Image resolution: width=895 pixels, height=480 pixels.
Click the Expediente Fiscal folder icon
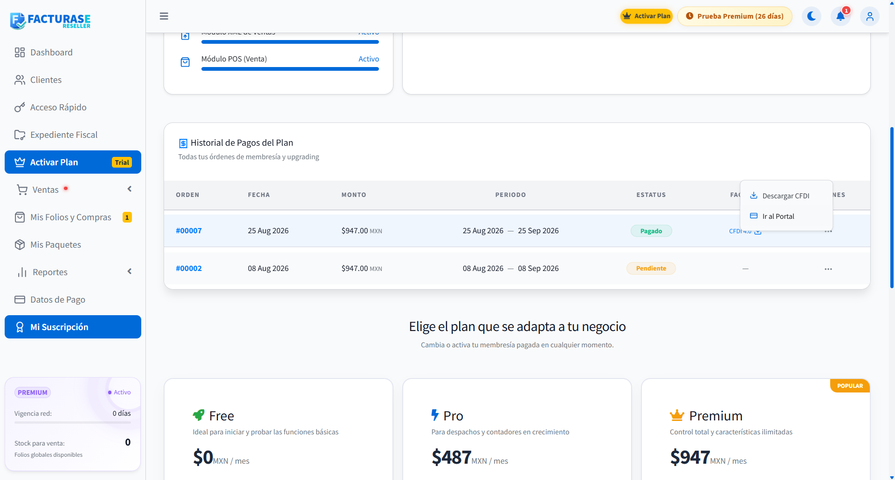coord(20,135)
